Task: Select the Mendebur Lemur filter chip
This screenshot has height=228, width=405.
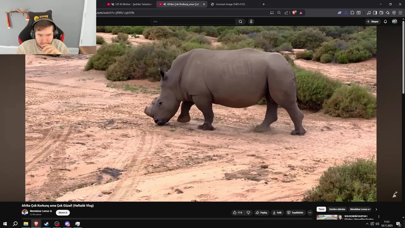Action: point(360,209)
